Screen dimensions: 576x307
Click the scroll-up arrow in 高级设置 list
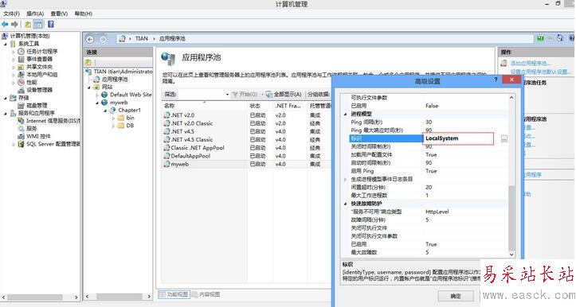click(x=511, y=98)
